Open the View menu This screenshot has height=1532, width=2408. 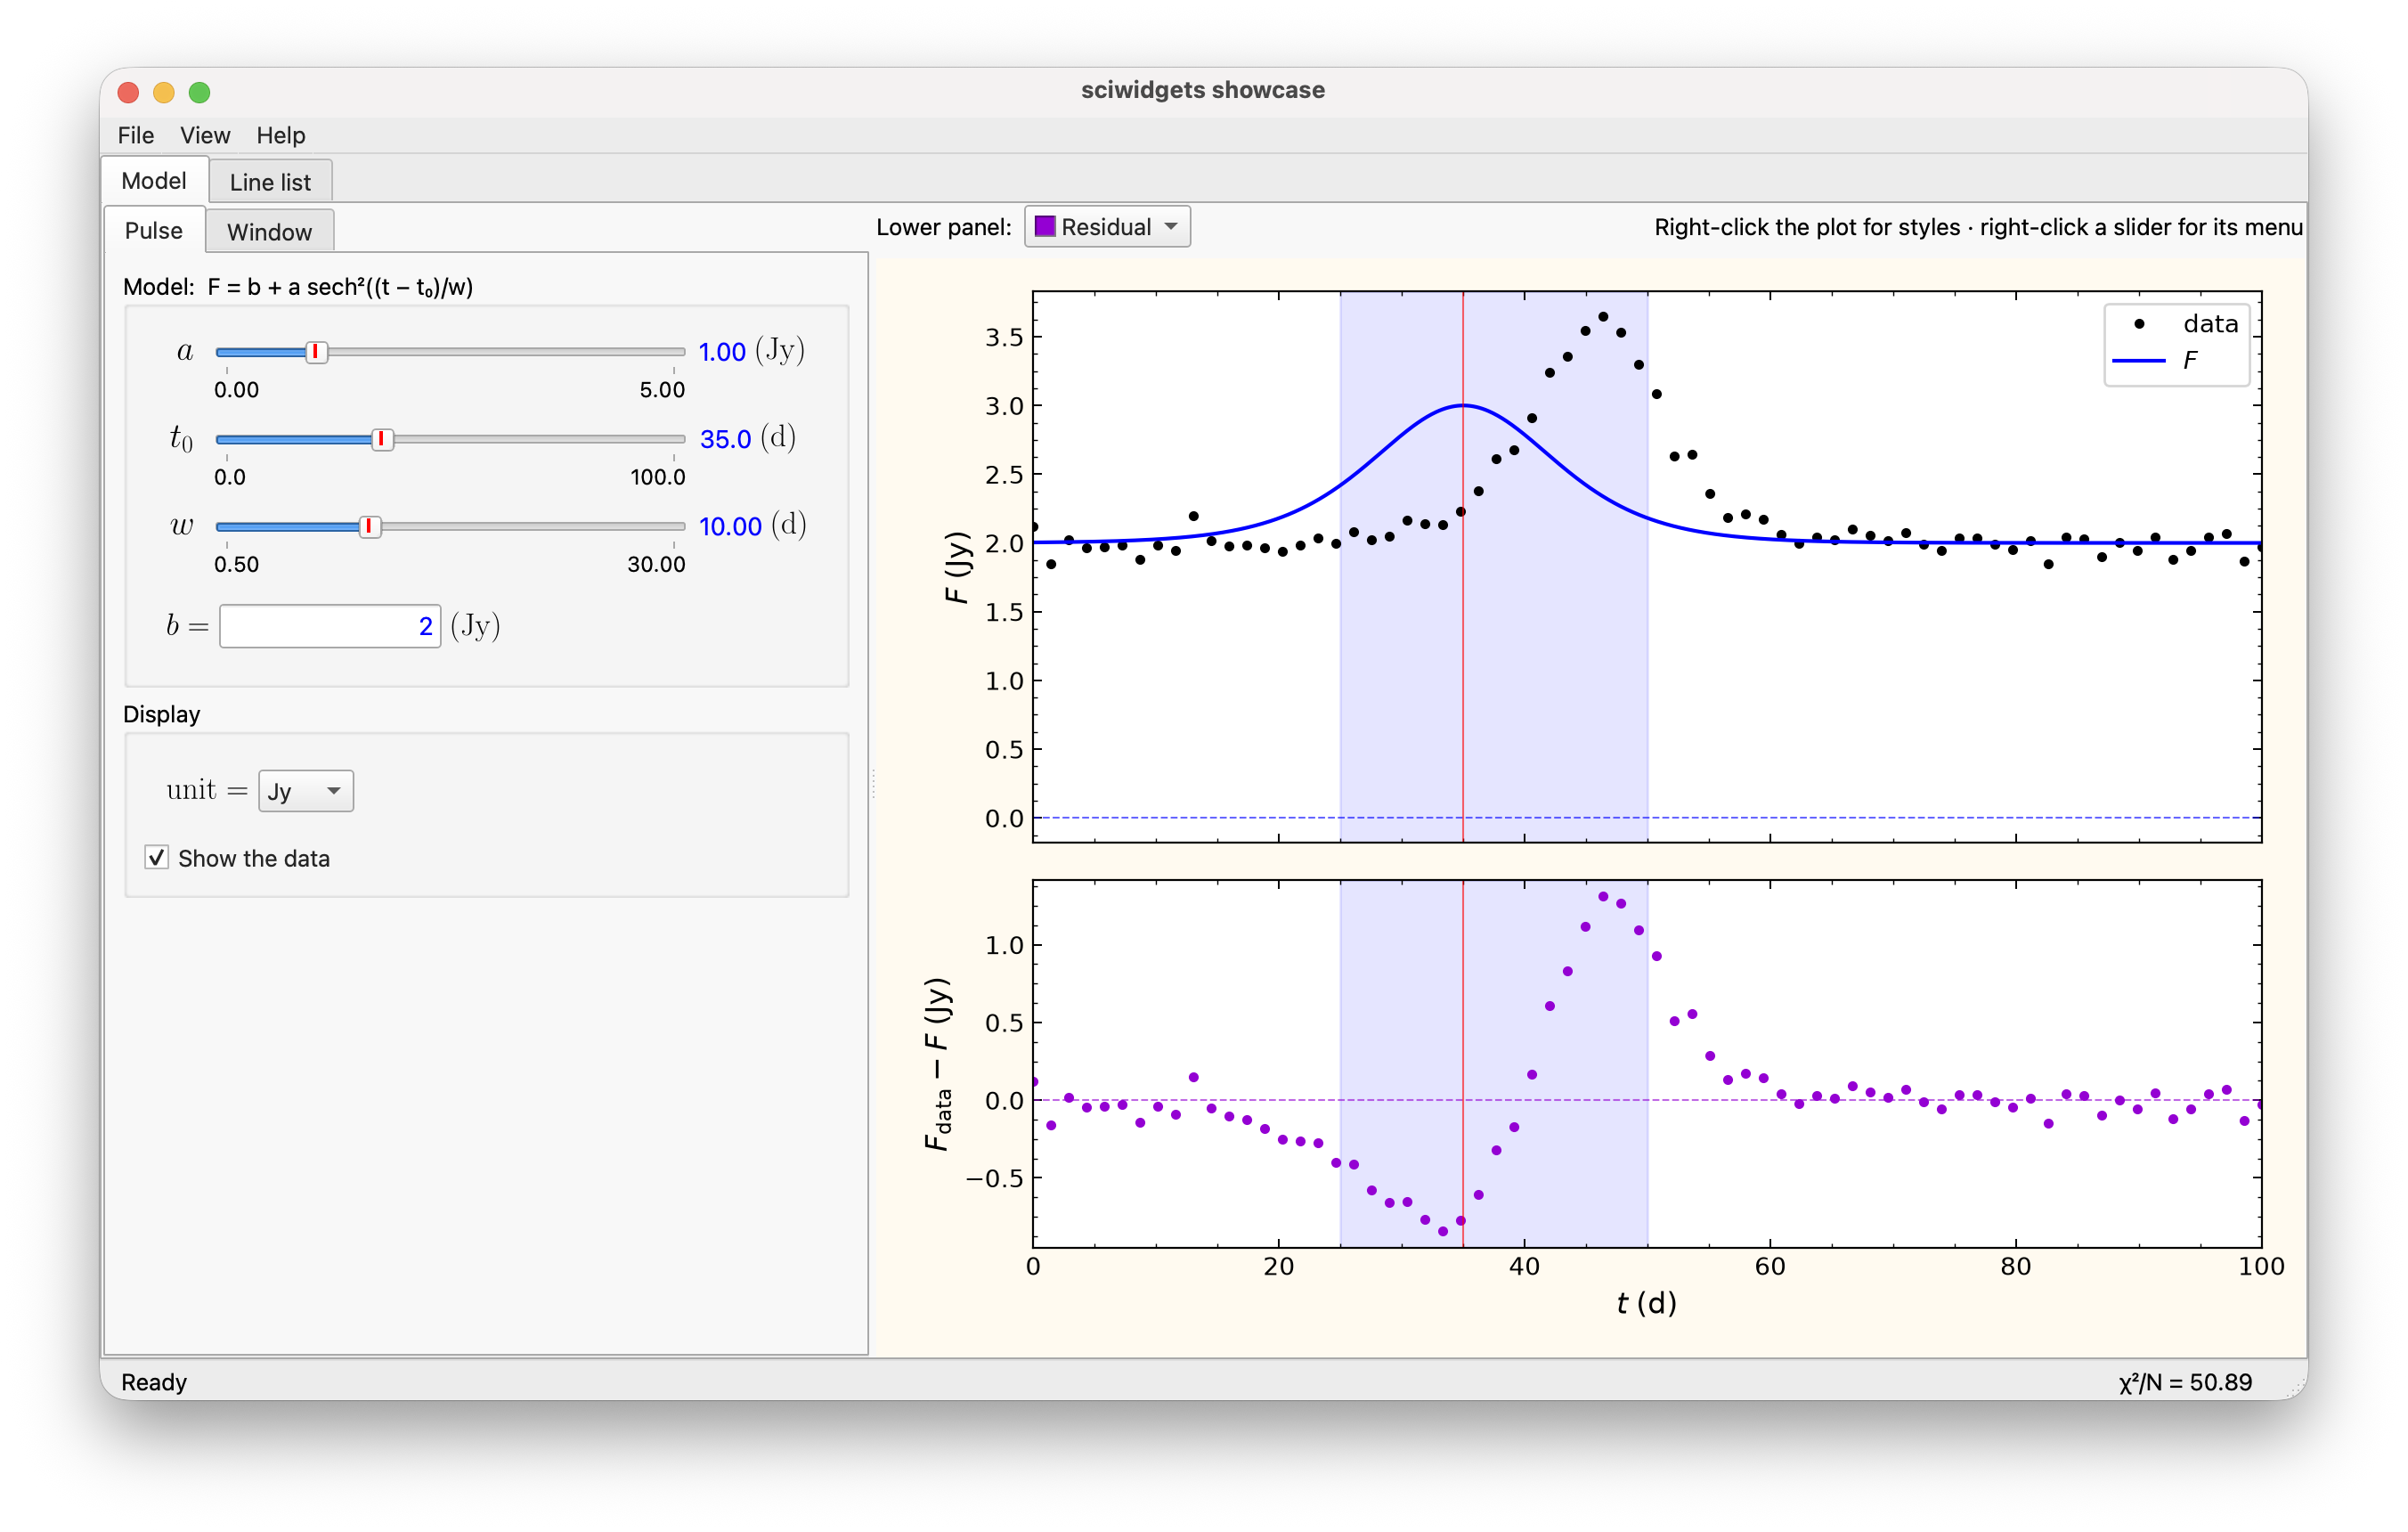(x=205, y=135)
